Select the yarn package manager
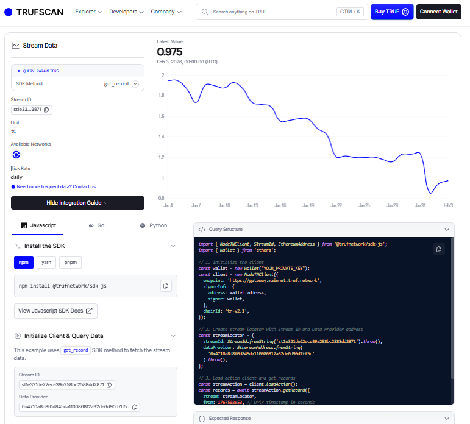 pos(46,263)
